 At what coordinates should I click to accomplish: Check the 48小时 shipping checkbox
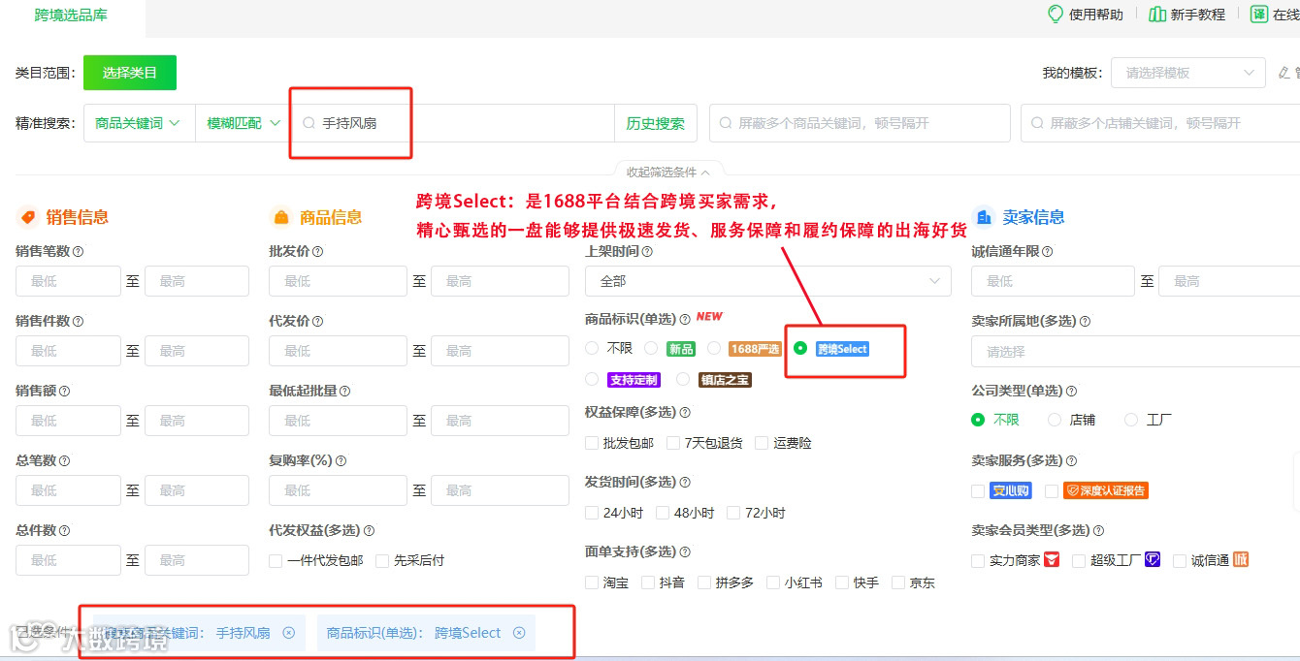pos(663,513)
